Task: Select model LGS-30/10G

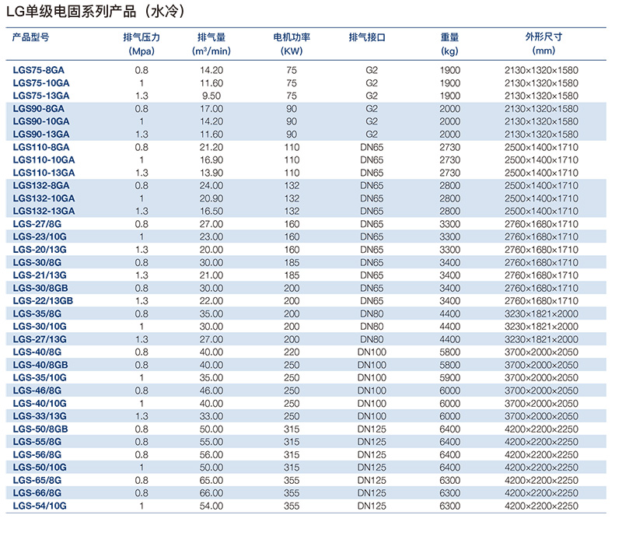Action: [40, 327]
